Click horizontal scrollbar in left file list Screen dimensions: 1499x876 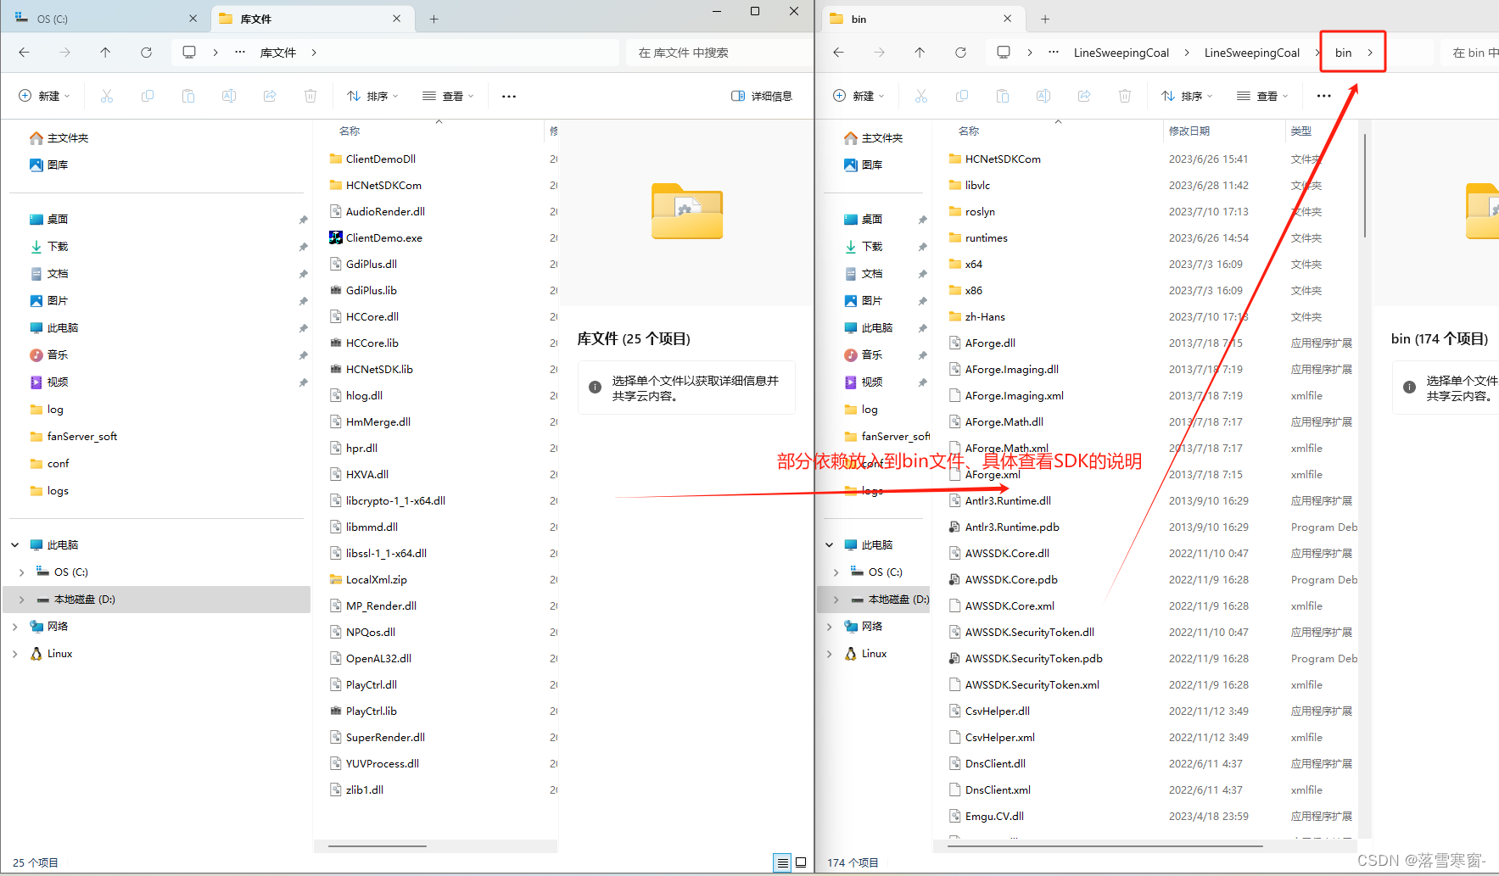click(377, 846)
